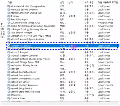This screenshot has height=106, width=120.
Task: Click the IPsec Policy Agent service icon
Action: pyautogui.click(x=9, y=19)
